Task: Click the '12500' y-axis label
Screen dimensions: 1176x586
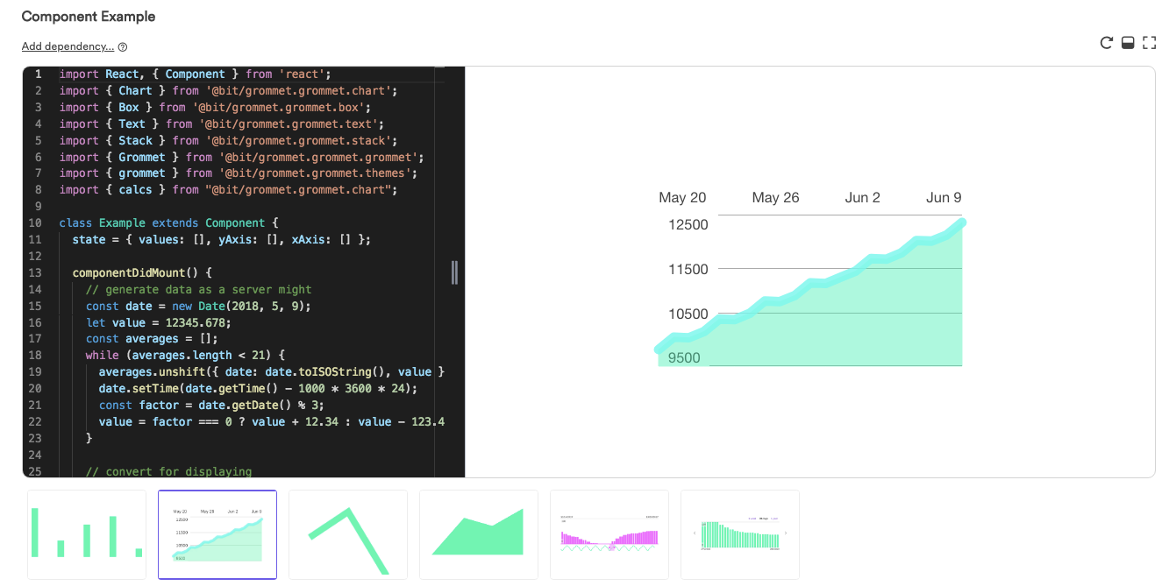Action: pyautogui.click(x=688, y=225)
